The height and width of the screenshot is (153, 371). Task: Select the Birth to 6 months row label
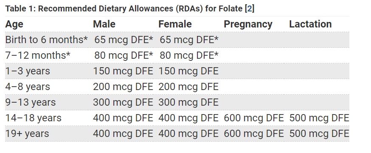point(46,40)
